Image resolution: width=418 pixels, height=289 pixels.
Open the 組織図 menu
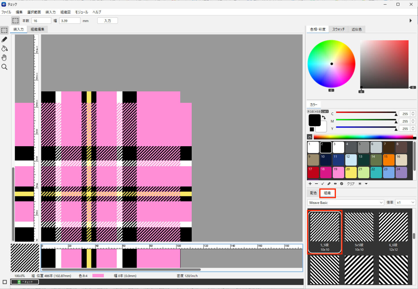[x=65, y=12]
